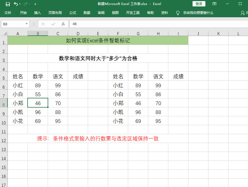Click the 登录 sign-in button

[199, 4]
